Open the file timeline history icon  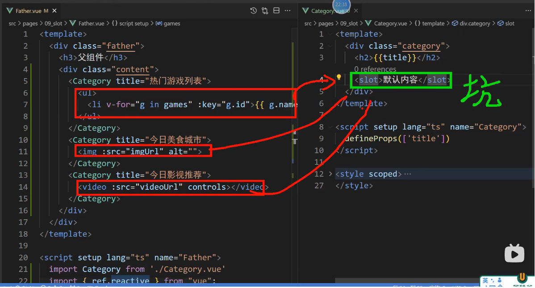point(253,11)
